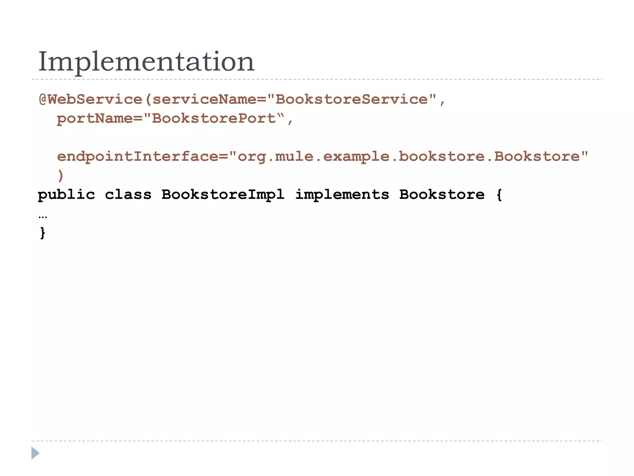Click the portName="BookstorePort" line
The height and width of the screenshot is (476, 634).
pyautogui.click(x=175, y=119)
